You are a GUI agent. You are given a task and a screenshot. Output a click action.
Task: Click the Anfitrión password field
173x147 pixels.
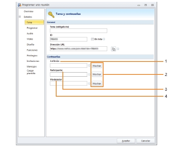(x=68, y=66)
